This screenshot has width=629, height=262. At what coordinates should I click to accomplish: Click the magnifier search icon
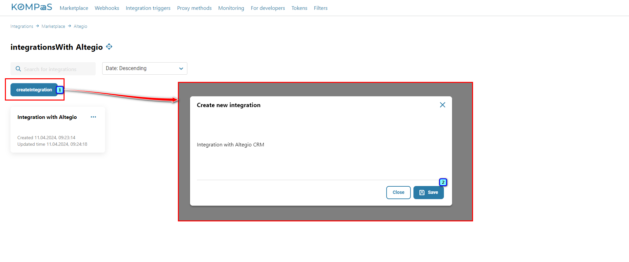(x=18, y=69)
